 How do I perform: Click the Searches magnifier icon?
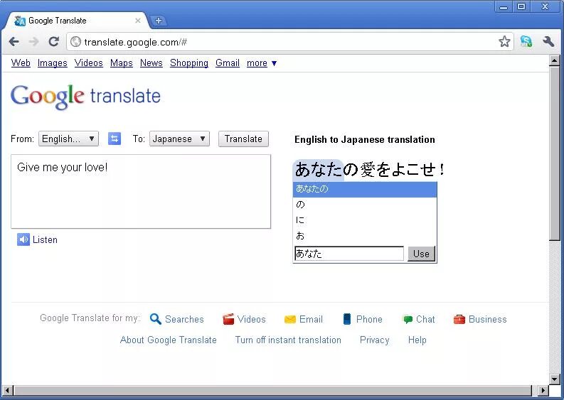click(x=155, y=319)
